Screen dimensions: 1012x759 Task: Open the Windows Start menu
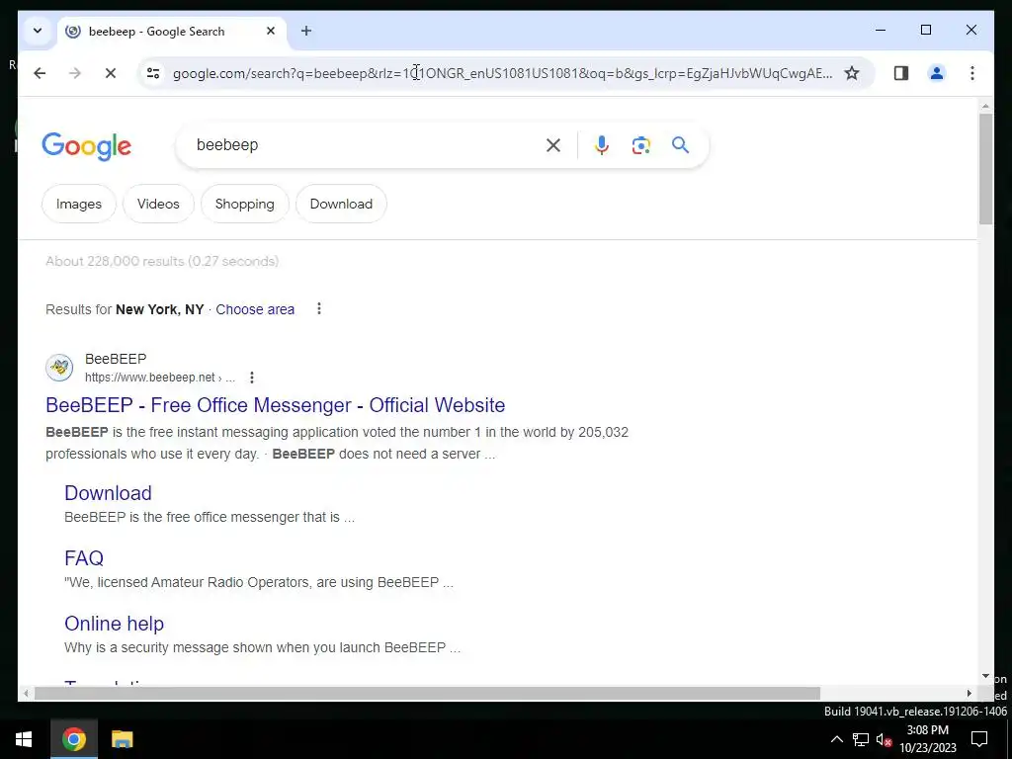click(24, 739)
